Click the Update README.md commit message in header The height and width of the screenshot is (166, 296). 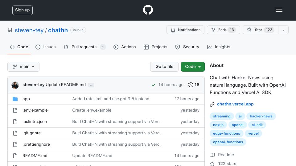click(x=66, y=85)
